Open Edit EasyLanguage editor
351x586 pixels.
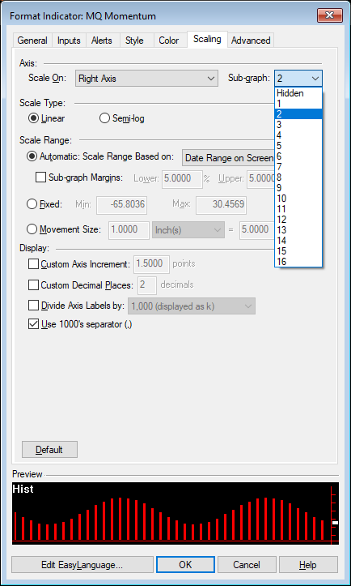click(x=82, y=564)
